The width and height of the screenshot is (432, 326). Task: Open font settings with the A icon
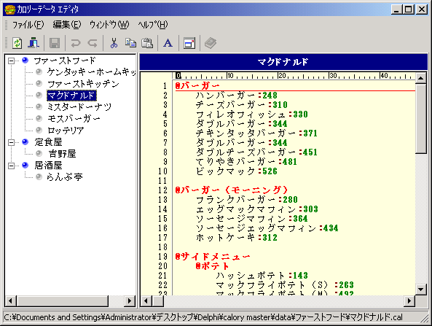(168, 43)
